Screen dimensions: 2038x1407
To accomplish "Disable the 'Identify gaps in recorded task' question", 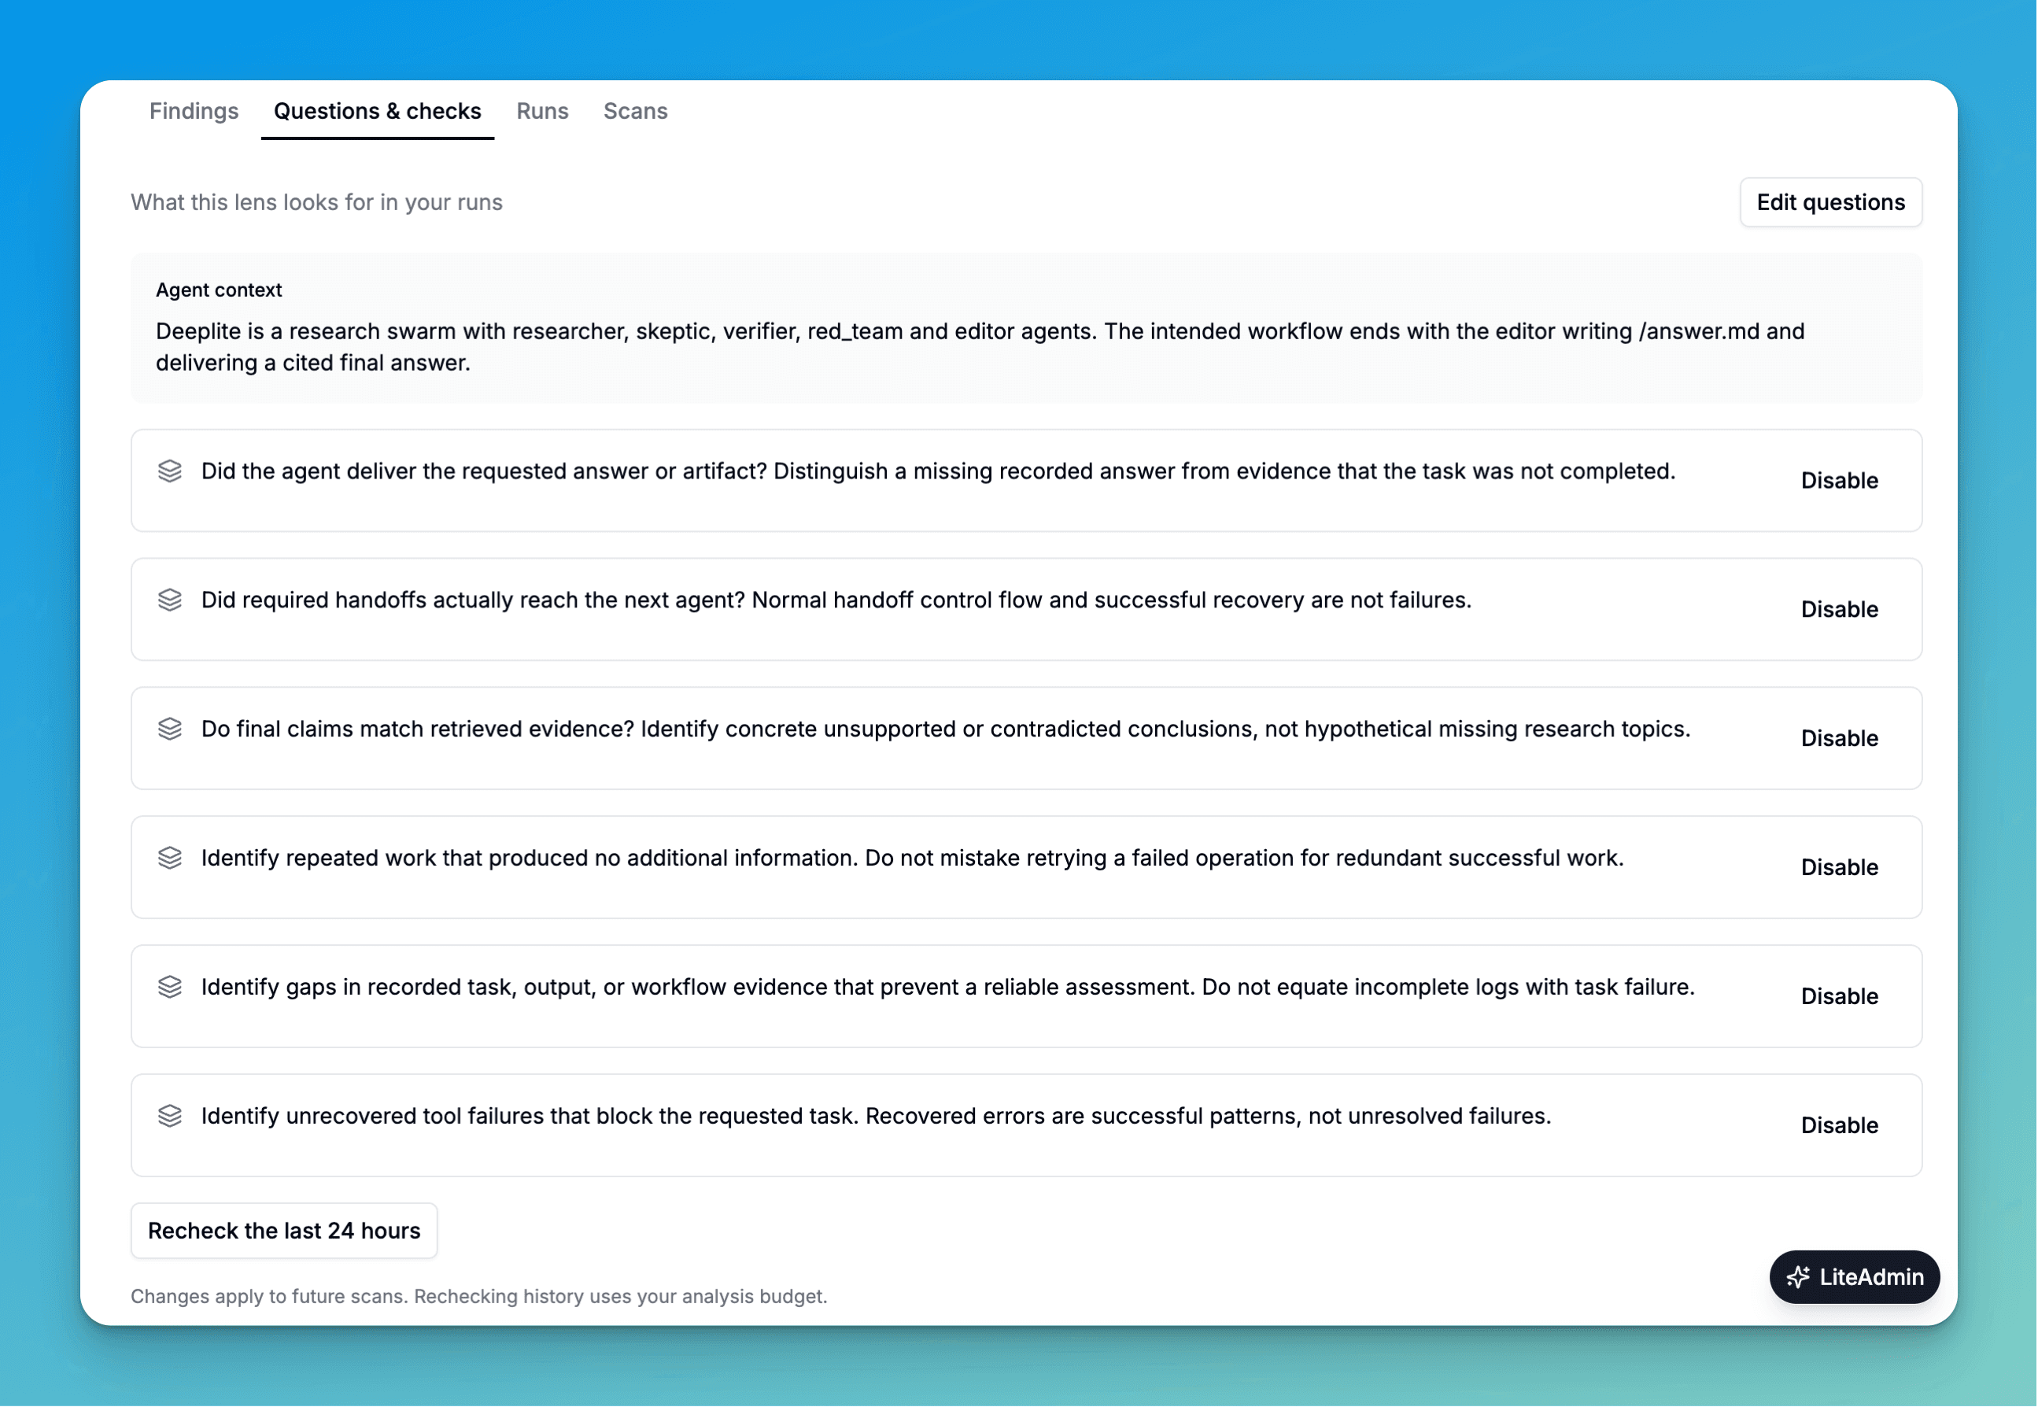I will [x=1840, y=996].
